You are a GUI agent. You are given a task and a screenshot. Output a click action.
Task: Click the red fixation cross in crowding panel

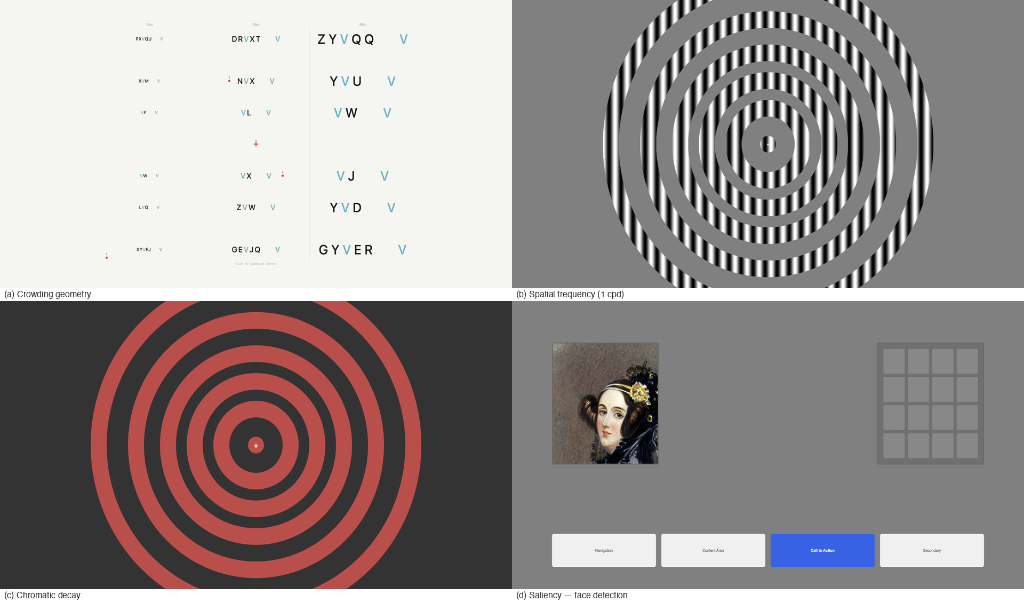point(255,144)
